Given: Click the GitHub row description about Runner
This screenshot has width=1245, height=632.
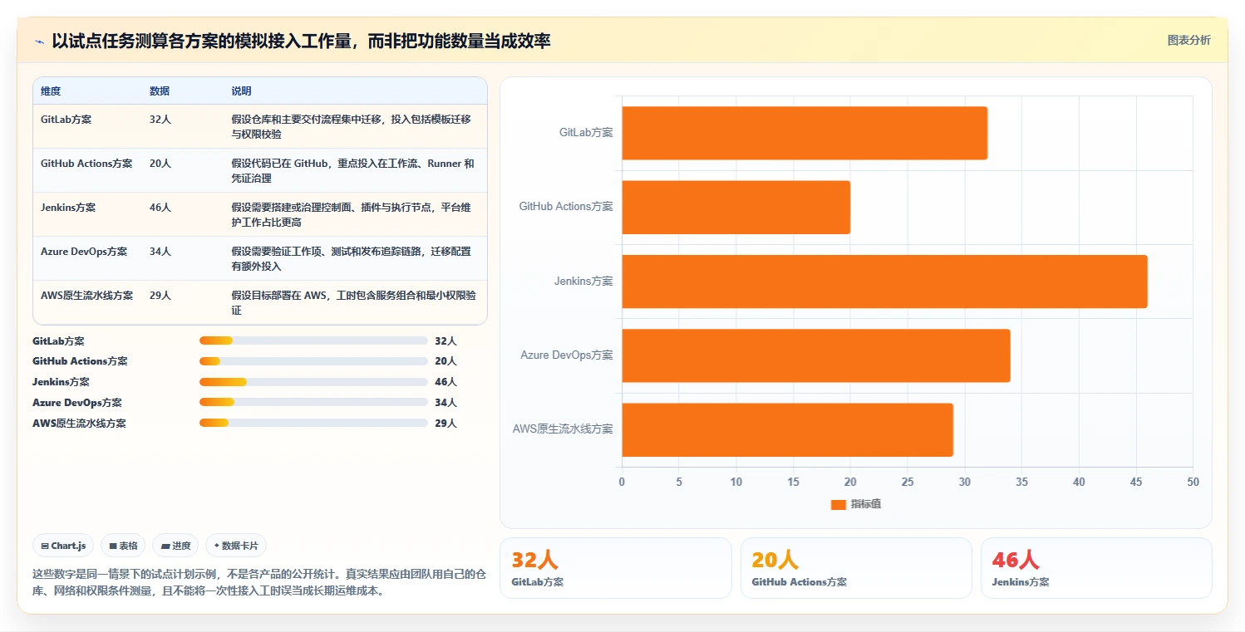Looking at the screenshot, I should (x=353, y=171).
